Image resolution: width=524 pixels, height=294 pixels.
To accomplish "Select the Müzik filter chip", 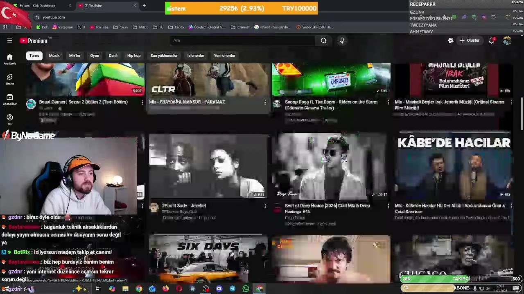I will point(54,56).
